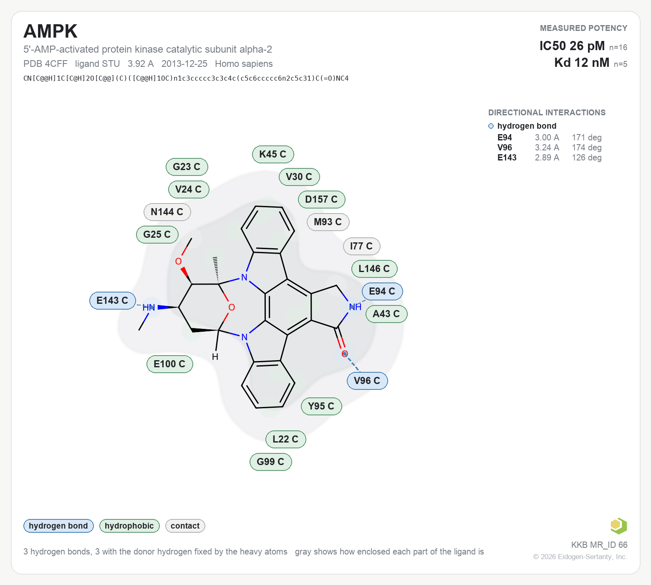
Task: Click the E143 2.89 A interaction row
Action: [x=550, y=158]
